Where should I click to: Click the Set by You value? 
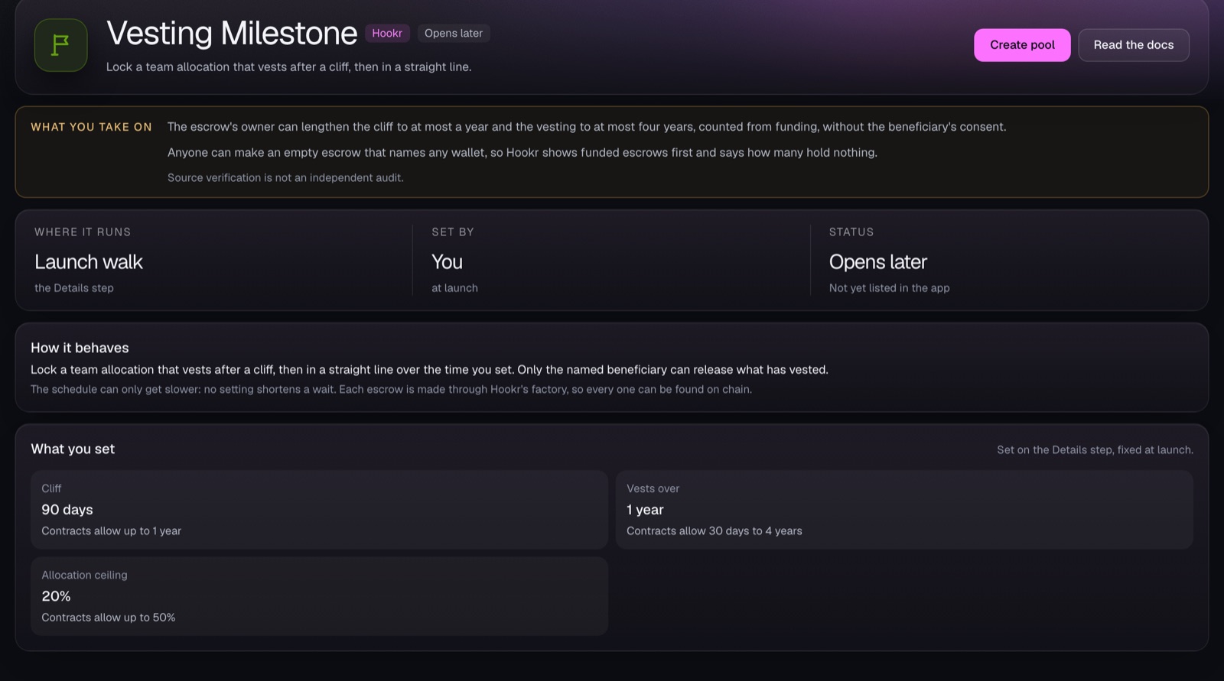click(447, 262)
